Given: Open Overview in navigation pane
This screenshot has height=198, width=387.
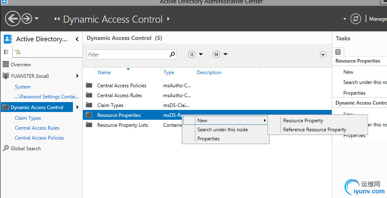Looking at the screenshot, I should point(21,65).
